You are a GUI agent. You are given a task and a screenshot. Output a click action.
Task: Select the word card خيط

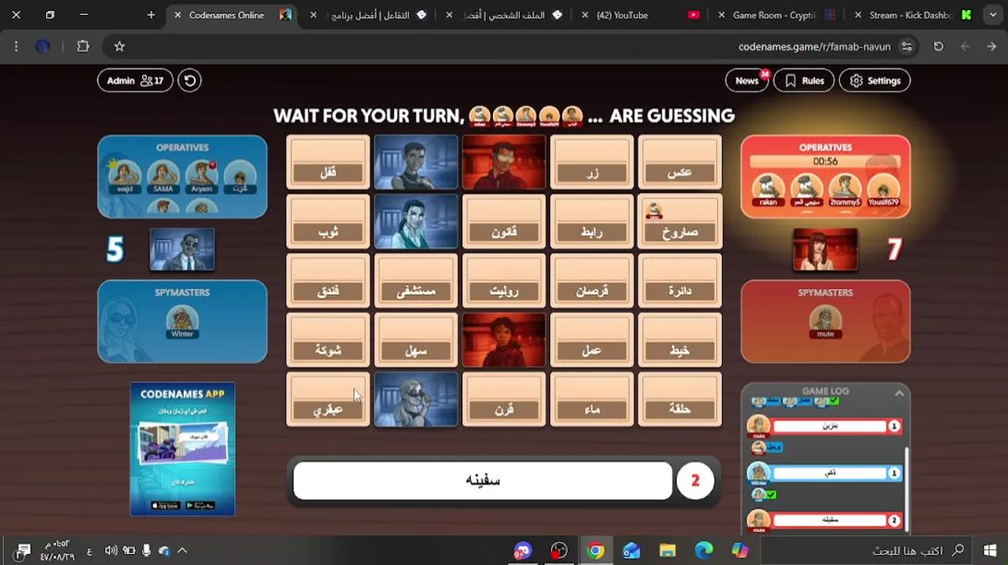click(x=680, y=340)
